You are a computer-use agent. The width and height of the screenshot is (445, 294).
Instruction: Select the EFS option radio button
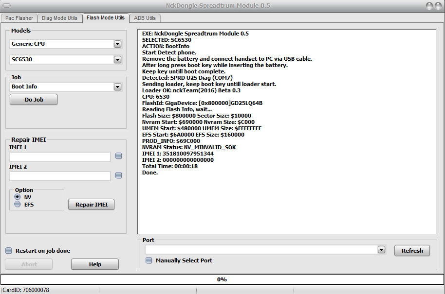click(18, 204)
